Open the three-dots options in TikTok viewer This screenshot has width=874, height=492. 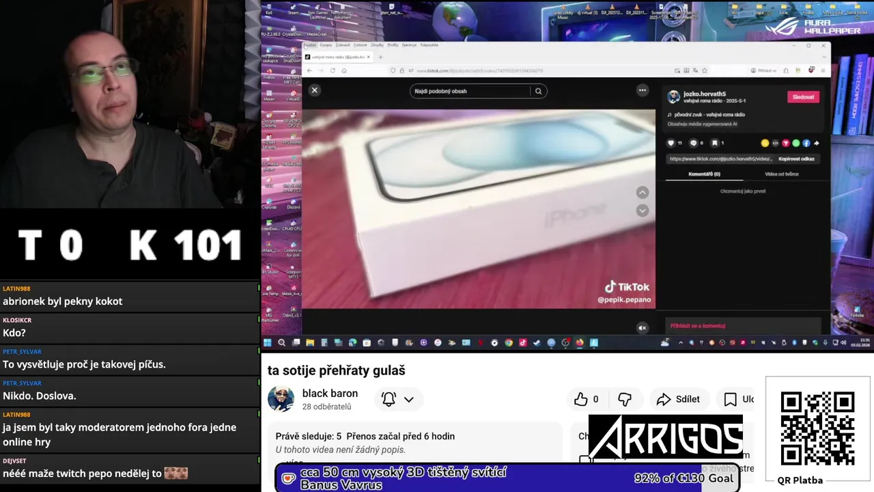tap(642, 90)
